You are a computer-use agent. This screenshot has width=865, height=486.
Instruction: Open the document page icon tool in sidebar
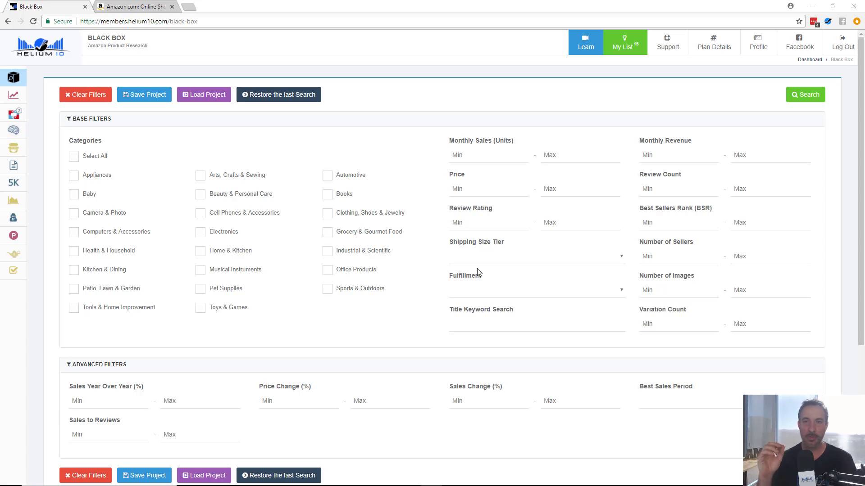14,165
